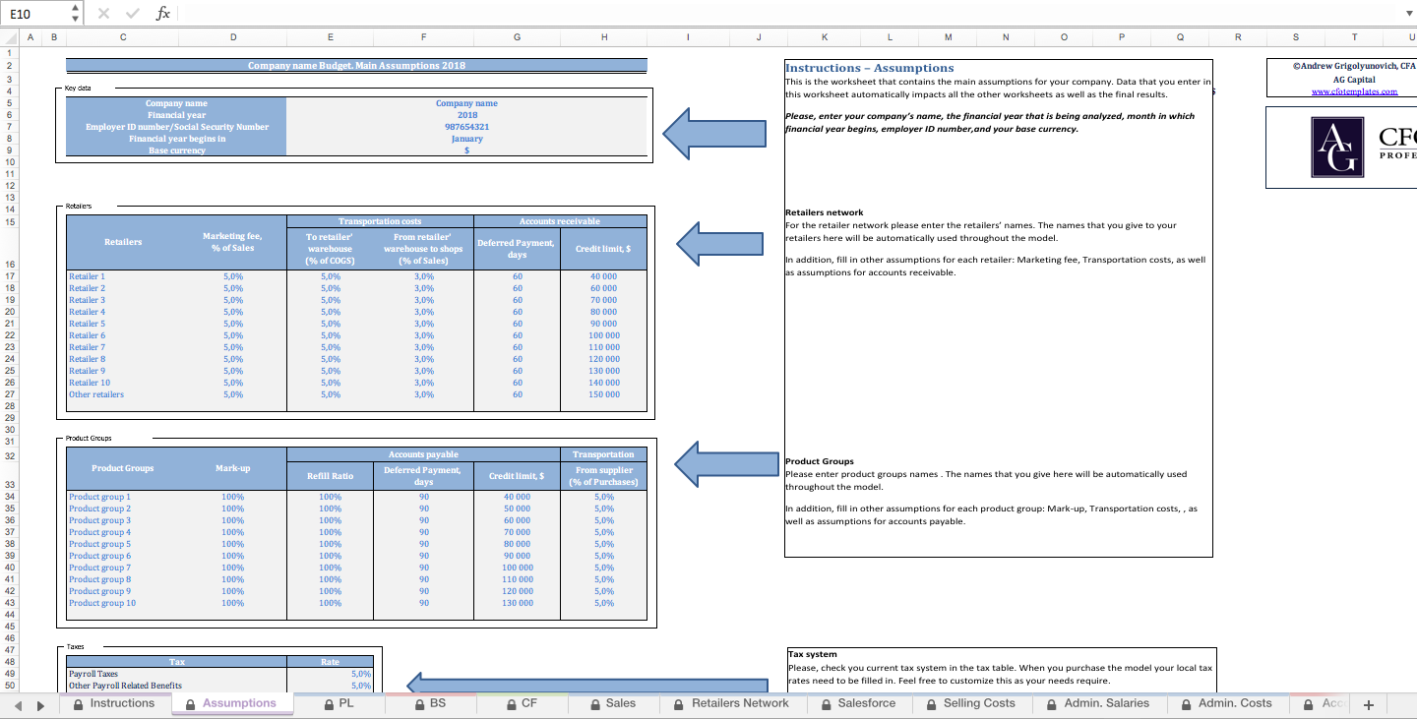Screen dimensions: 1417x719
Task: Go to the CF sheet tab
Action: [522, 703]
